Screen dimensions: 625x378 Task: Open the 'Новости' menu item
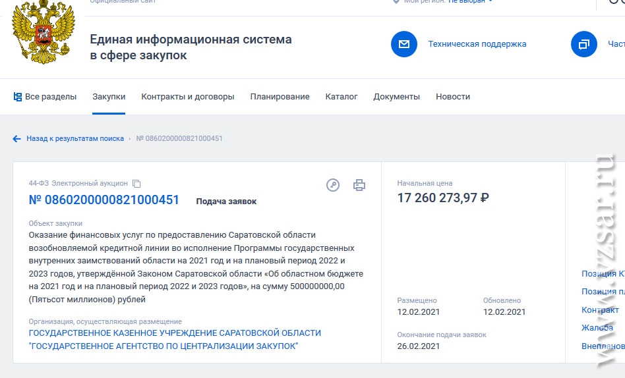point(453,97)
